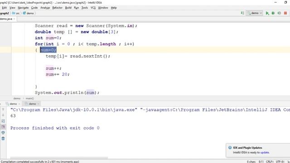Click the console output value 63
Viewport: 290px width, 163px height.
coord(13,116)
